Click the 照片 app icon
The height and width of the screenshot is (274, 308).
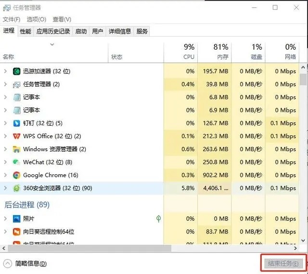tap(17, 219)
